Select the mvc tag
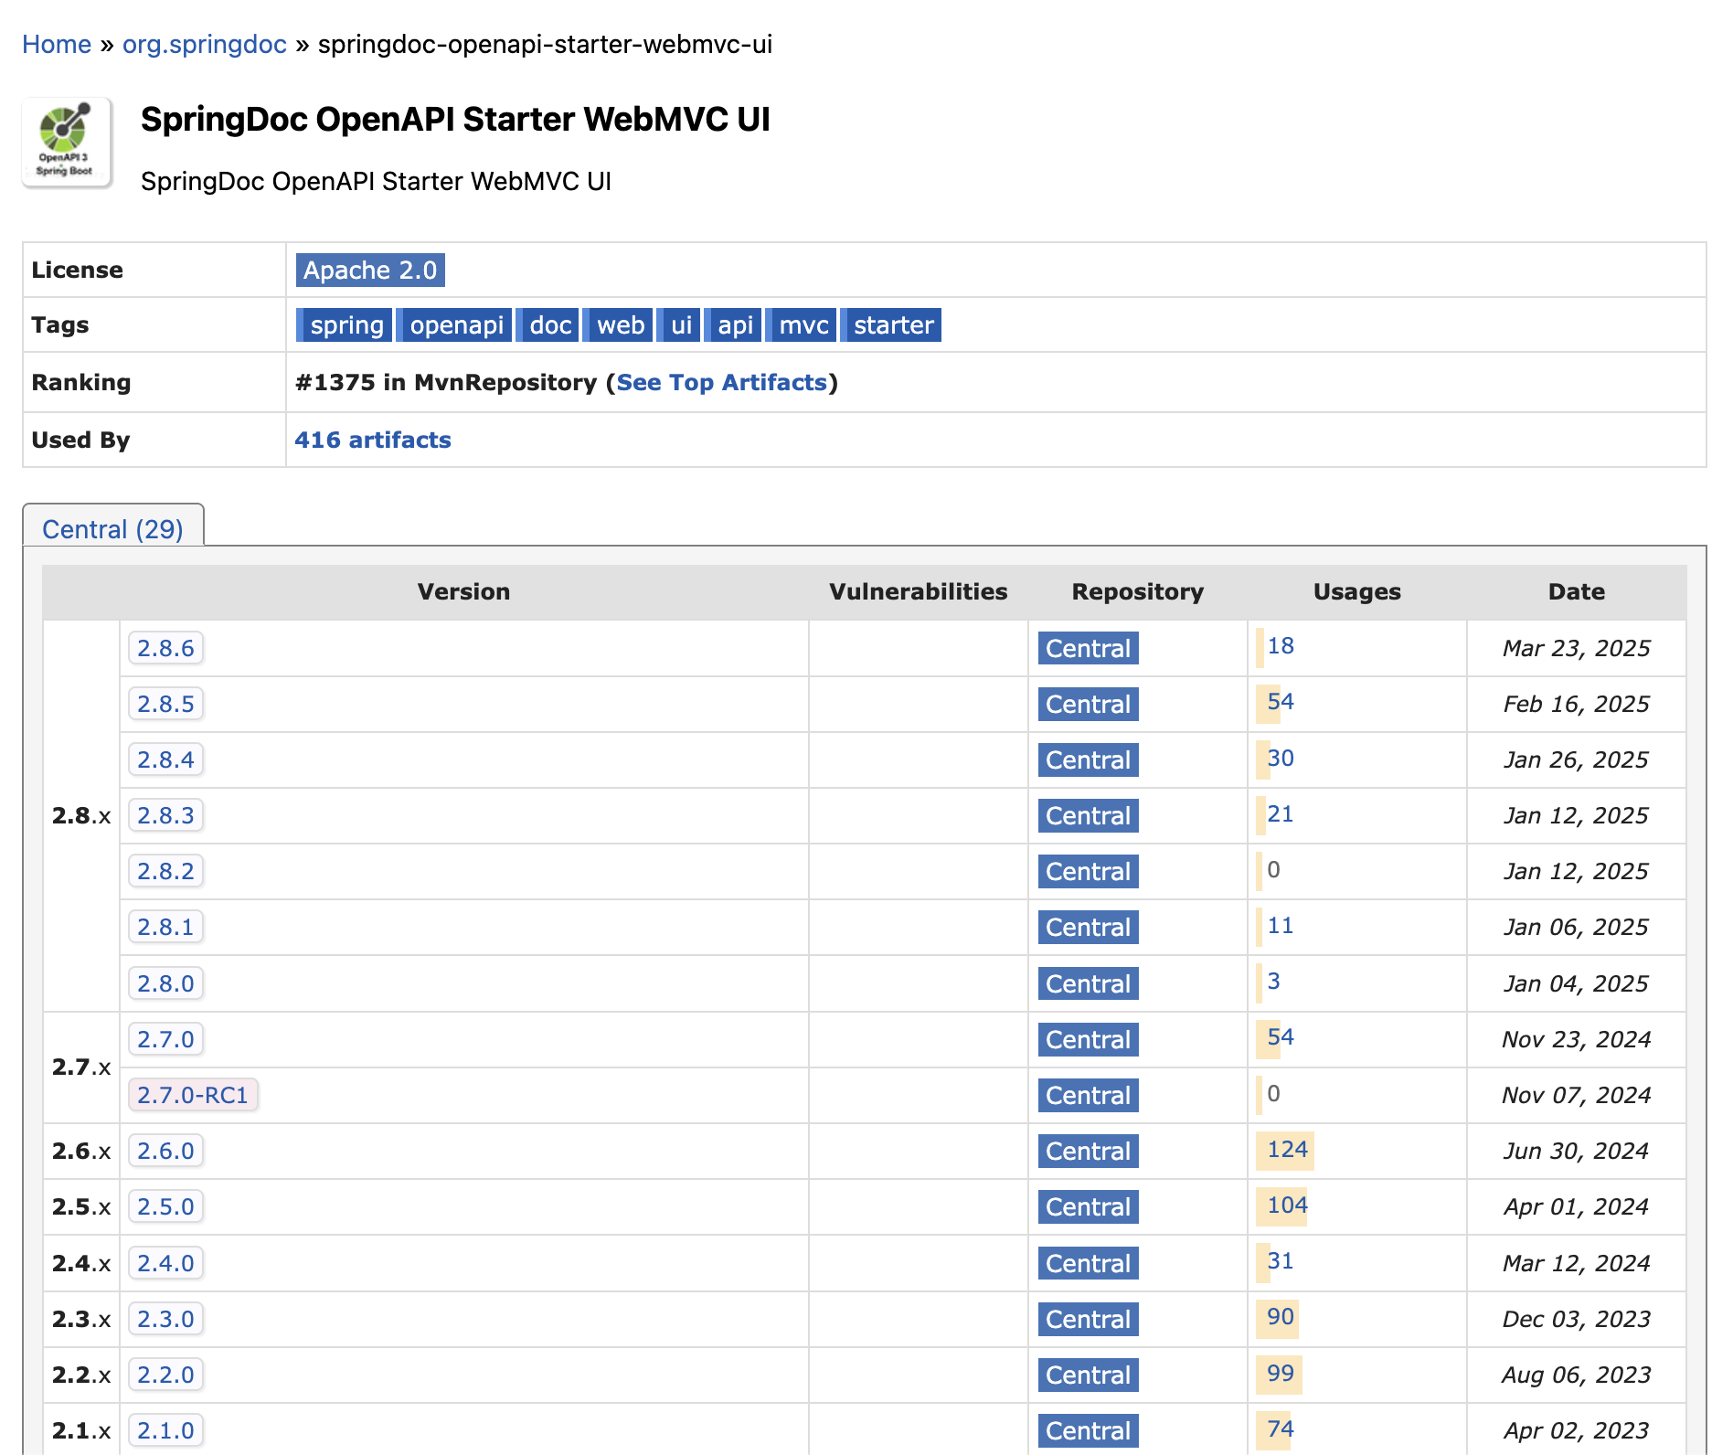This screenshot has height=1455, width=1733. click(802, 324)
